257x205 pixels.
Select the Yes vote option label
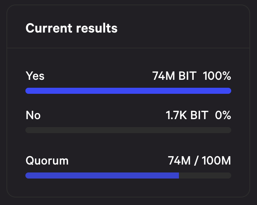click(x=35, y=76)
